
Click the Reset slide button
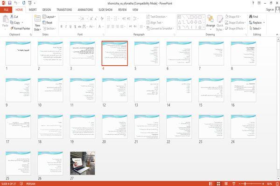click(48, 22)
